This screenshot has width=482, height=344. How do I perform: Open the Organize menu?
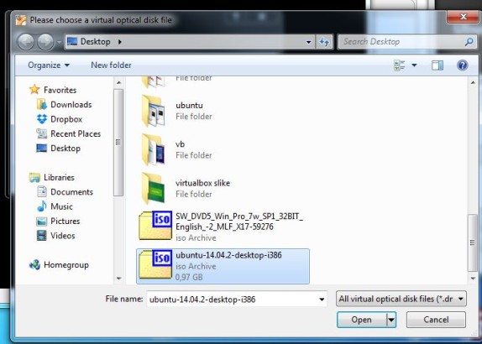click(x=49, y=65)
